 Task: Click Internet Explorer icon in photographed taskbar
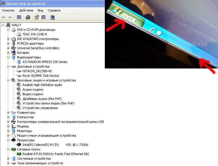[x=153, y=30]
